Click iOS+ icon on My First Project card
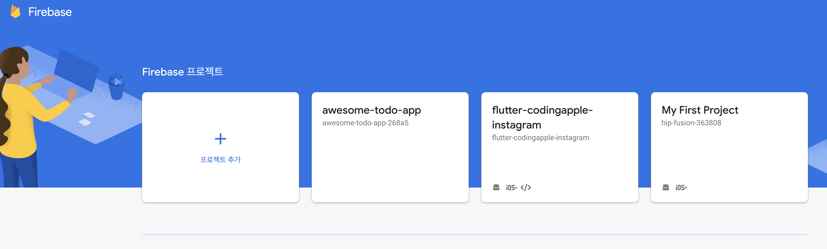This screenshot has width=827, height=249. click(681, 187)
